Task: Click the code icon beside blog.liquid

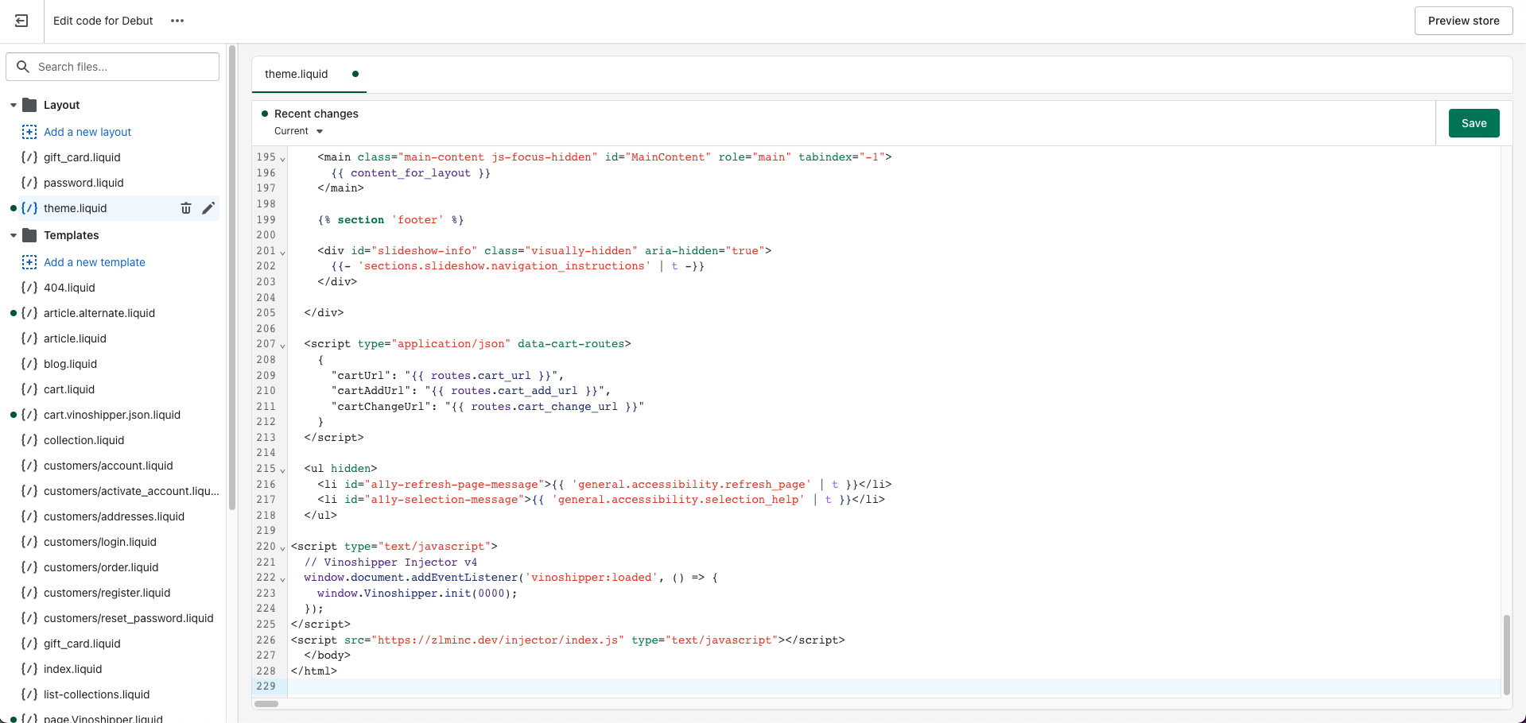Action: 29,364
